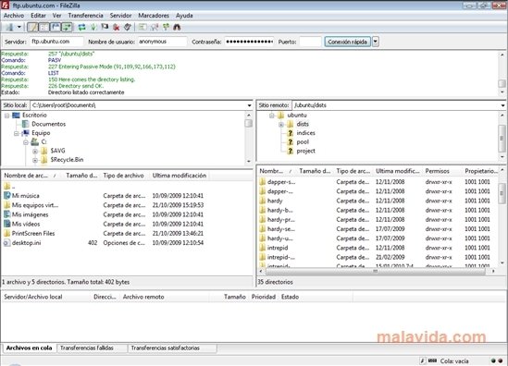Open the Archivo menu

14,15
